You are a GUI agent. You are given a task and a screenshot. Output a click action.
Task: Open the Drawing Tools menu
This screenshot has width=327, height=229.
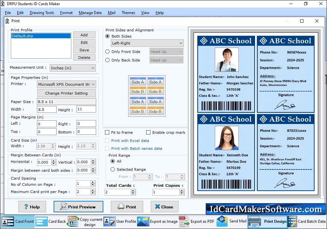(x=42, y=13)
